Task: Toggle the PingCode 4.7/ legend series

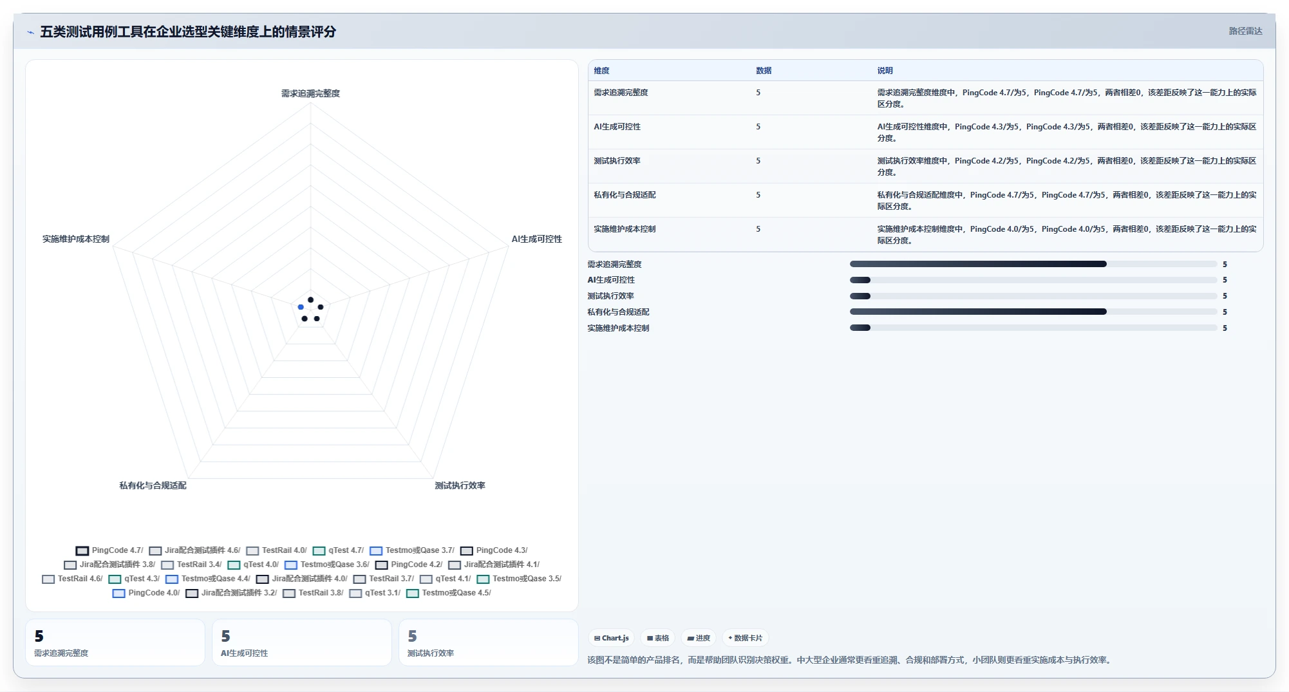Action: pos(109,550)
